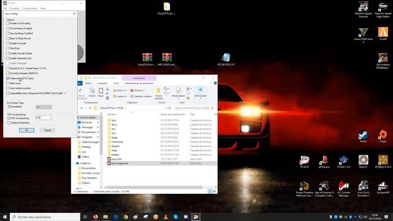Switch to Vista tab in Explorer
The height and width of the screenshot is (221, 393).
pos(116,83)
